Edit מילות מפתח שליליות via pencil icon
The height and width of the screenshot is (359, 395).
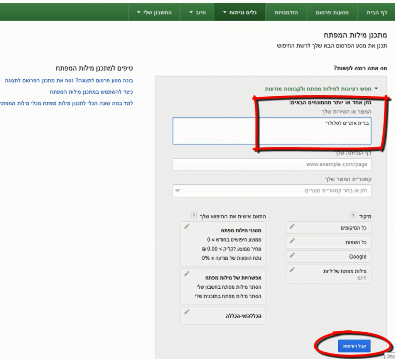(292, 270)
